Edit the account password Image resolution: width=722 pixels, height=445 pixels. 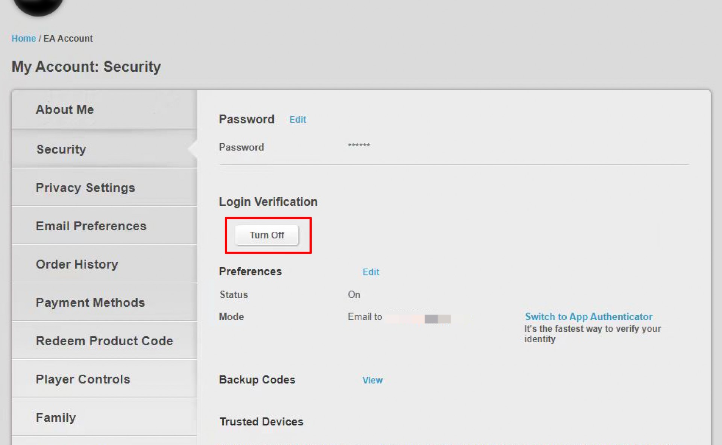297,120
